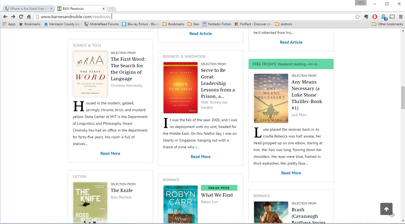Click Read Article in the middle column
The width and height of the screenshot is (405, 224).
point(201,34)
